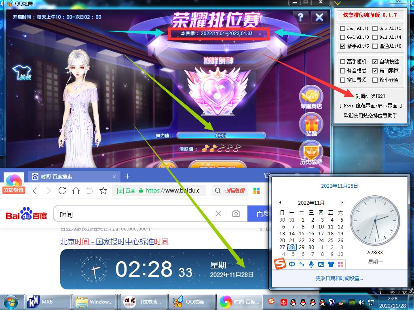Select day 29 in the calendar
The width and height of the screenshot is (414, 310).
tap(302, 247)
